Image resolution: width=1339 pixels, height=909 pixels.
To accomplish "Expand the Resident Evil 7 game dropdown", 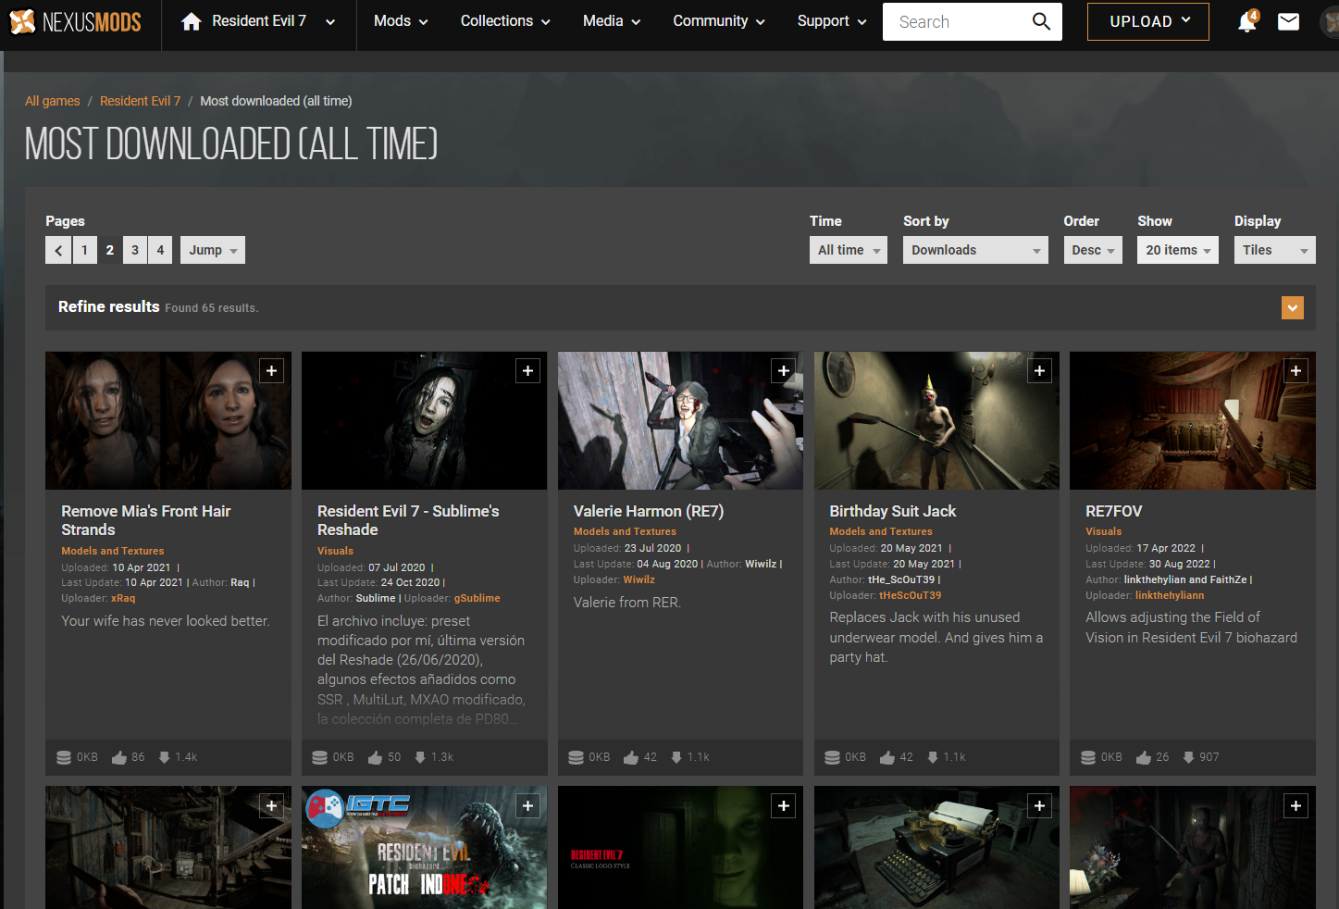I will click(330, 21).
